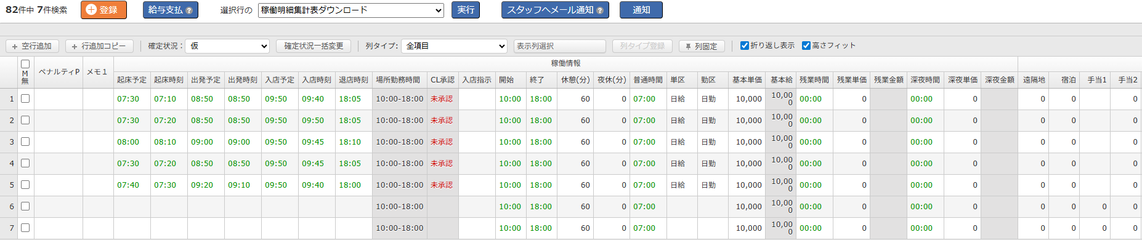Check the checkbox for row 2
This screenshot has height=240, width=1142.
pyautogui.click(x=25, y=120)
